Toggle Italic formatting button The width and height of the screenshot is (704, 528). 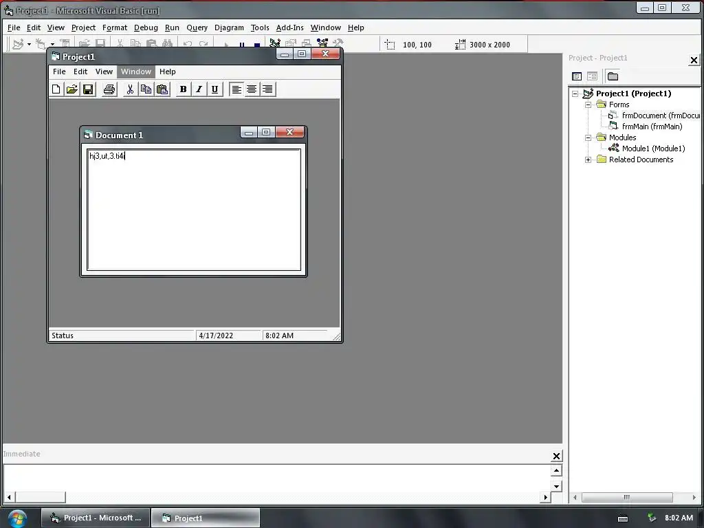(199, 89)
